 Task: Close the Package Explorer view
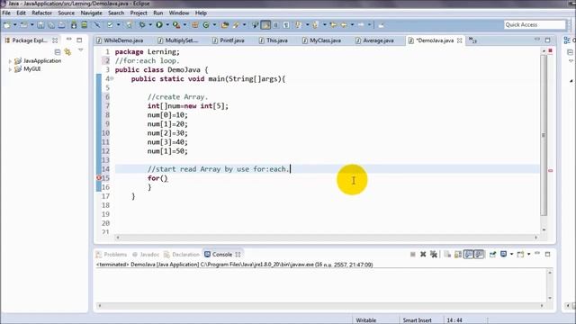pyautogui.click(x=55, y=40)
